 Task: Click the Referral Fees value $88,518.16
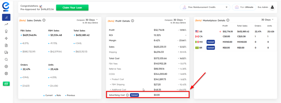159,69
